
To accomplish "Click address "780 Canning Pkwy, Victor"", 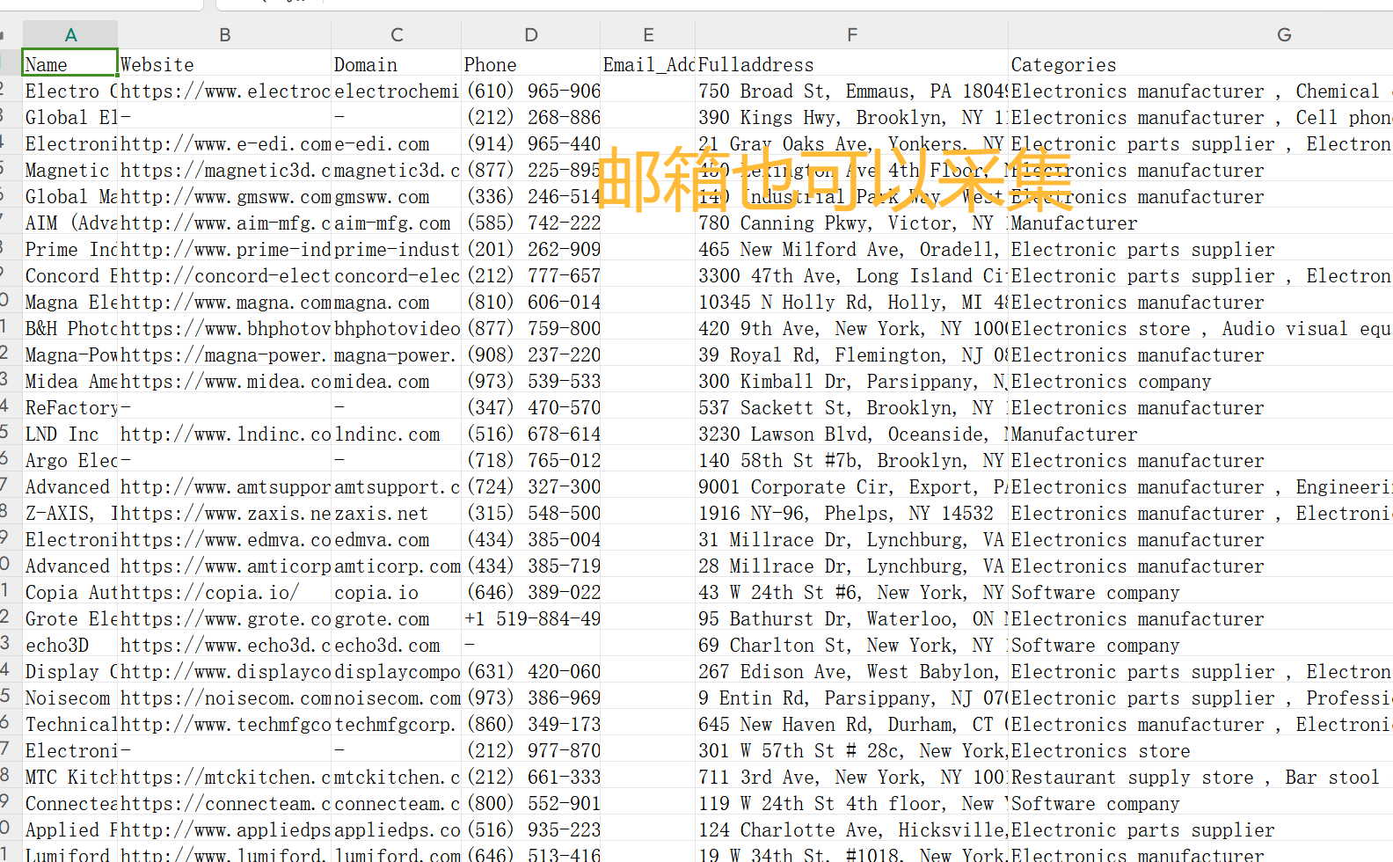I will pos(852,223).
